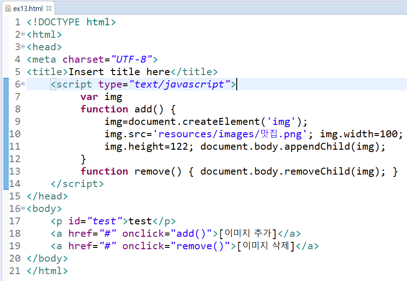
Task: Click the 'resources/images/맛집.png' string
Action: pyautogui.click(x=230, y=134)
